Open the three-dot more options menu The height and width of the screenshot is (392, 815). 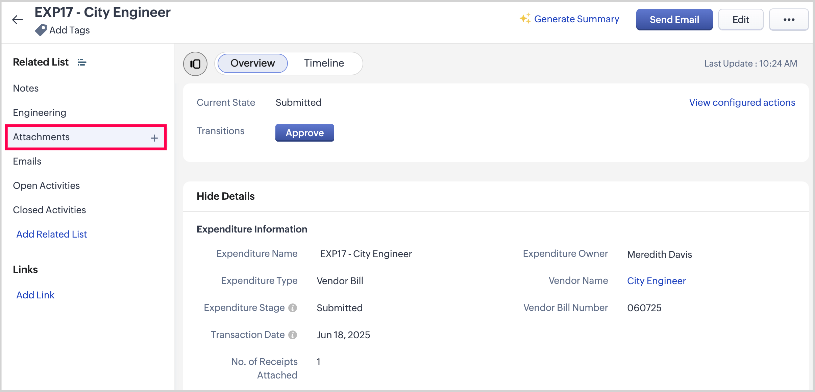pyautogui.click(x=789, y=20)
